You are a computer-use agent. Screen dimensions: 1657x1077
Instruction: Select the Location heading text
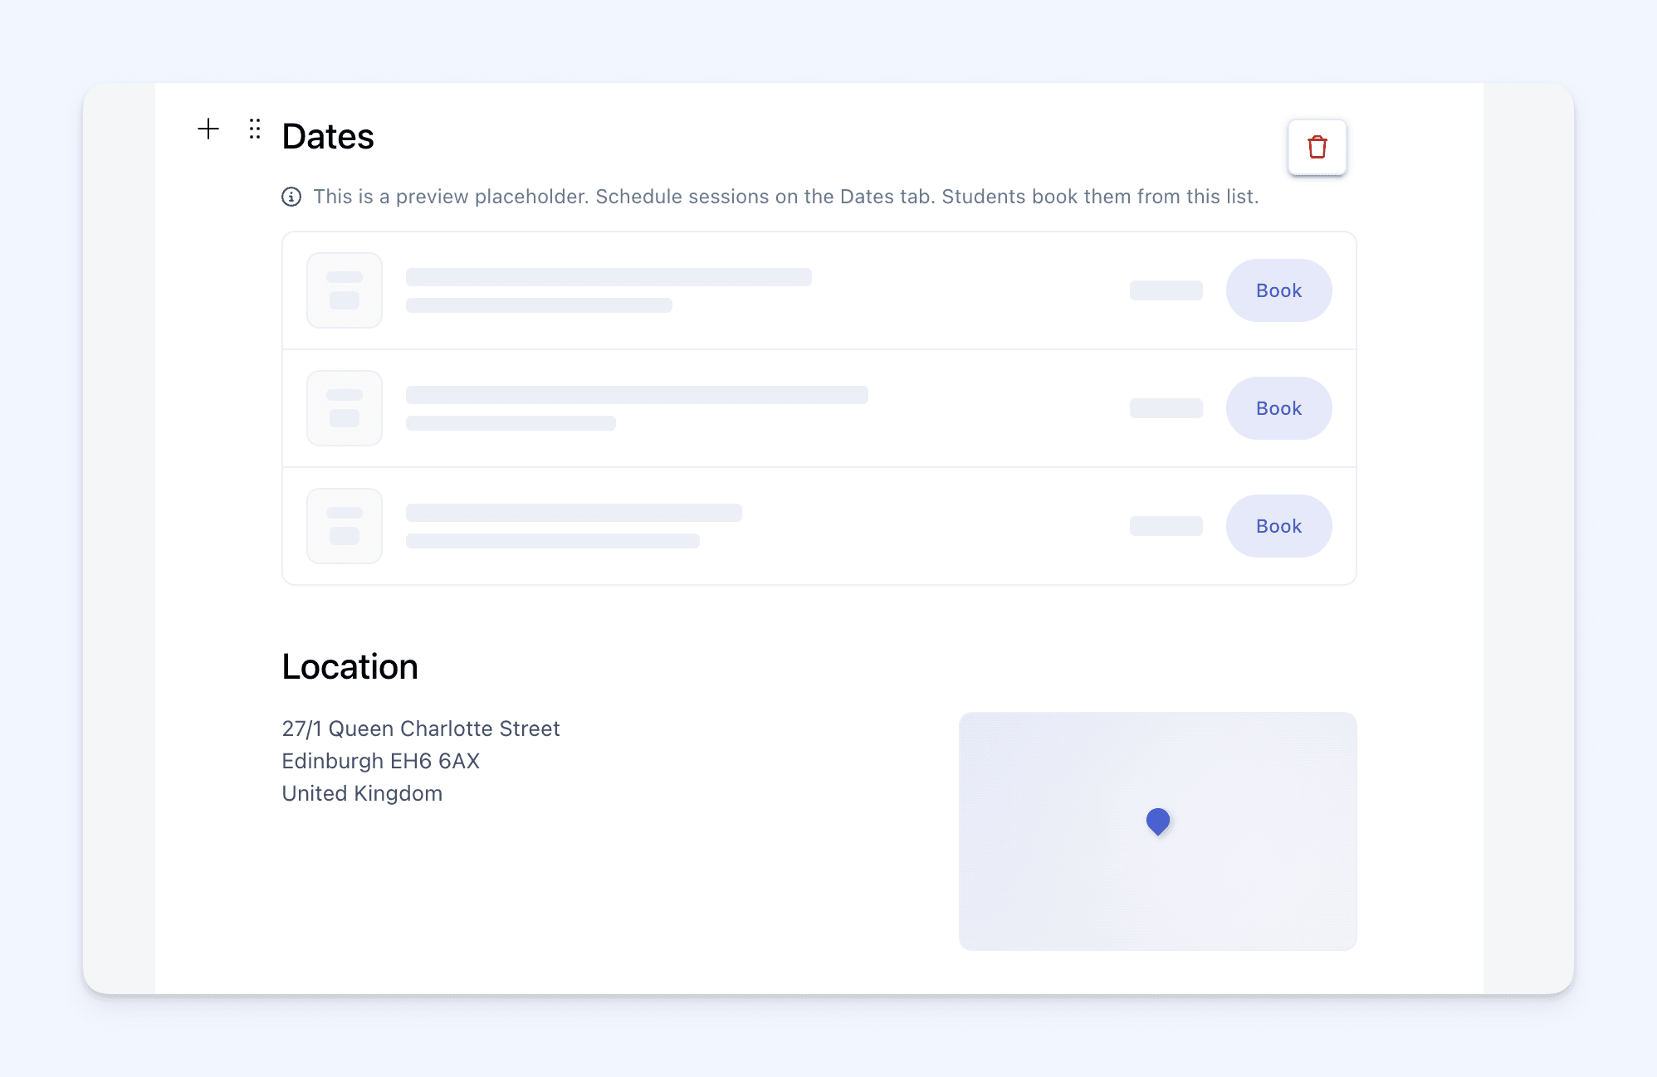click(x=349, y=666)
